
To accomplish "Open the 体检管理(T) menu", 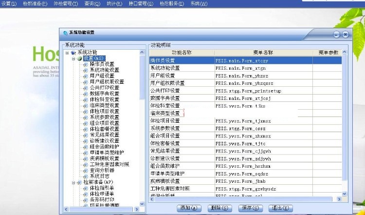I will pyautogui.click(x=66, y=4).
